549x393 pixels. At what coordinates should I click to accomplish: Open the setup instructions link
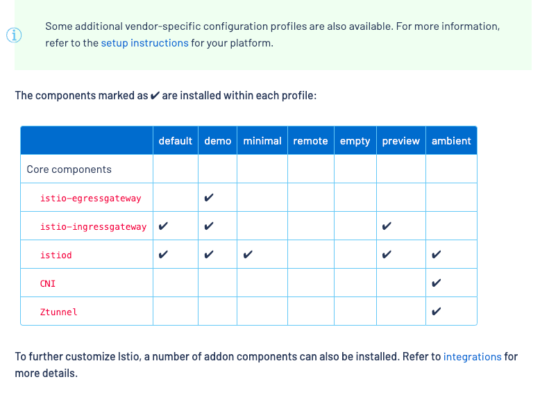click(x=144, y=43)
